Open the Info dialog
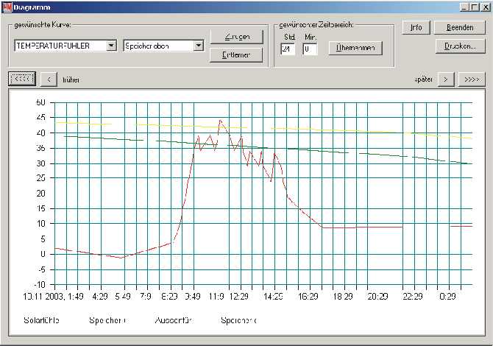This screenshot has width=493, height=346. pyautogui.click(x=416, y=28)
